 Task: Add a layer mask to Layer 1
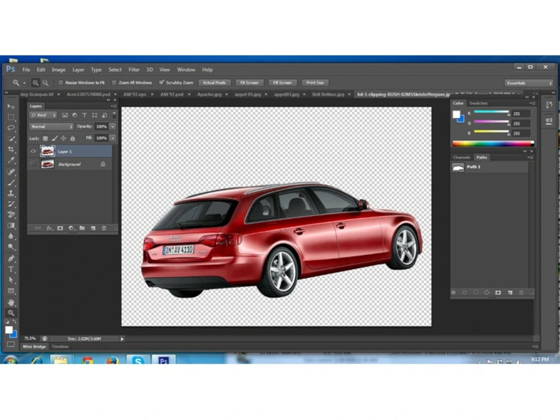coord(60,228)
